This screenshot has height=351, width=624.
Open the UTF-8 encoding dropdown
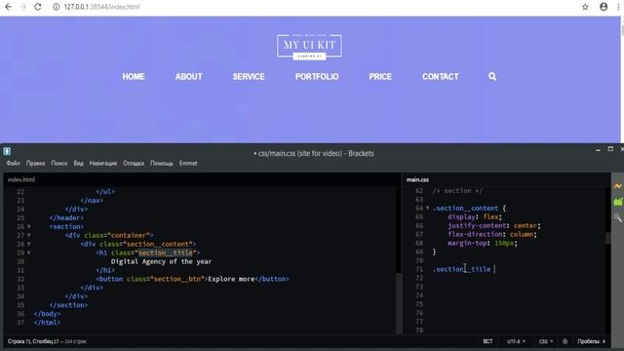click(516, 341)
